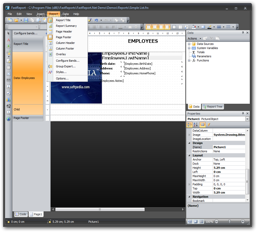Screen dimensions: 257x232
Task: Remove all border lines button
Action: [180, 27]
